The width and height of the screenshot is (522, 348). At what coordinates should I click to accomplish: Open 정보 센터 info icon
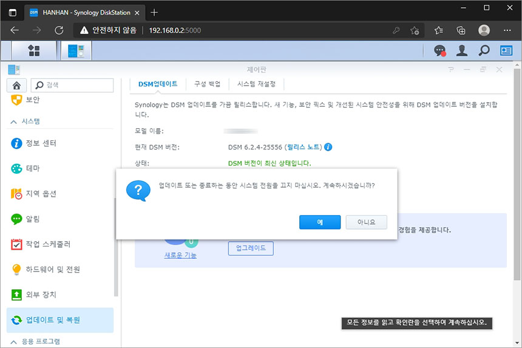tap(16, 143)
